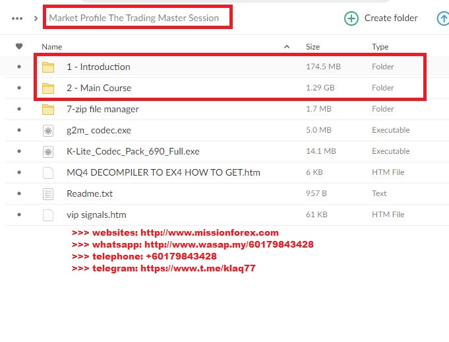Sort by Name column header
The width and height of the screenshot is (449, 342).
52,47
